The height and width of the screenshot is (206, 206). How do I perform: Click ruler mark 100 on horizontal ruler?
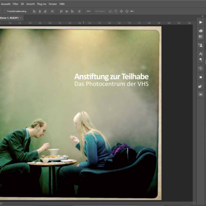pyautogui.click(x=189, y=23)
